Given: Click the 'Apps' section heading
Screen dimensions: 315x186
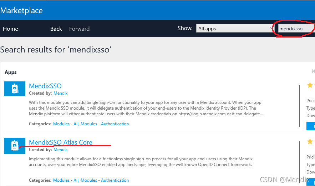Looking at the screenshot, I should [x=11, y=72].
